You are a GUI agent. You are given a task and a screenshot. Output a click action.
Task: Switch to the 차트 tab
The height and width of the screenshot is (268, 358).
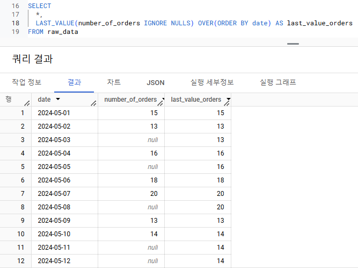click(x=114, y=82)
